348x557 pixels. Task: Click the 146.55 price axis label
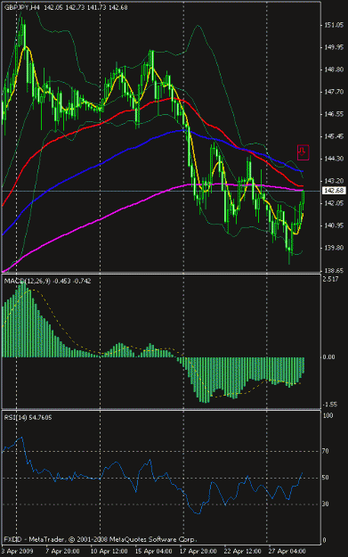[334, 114]
